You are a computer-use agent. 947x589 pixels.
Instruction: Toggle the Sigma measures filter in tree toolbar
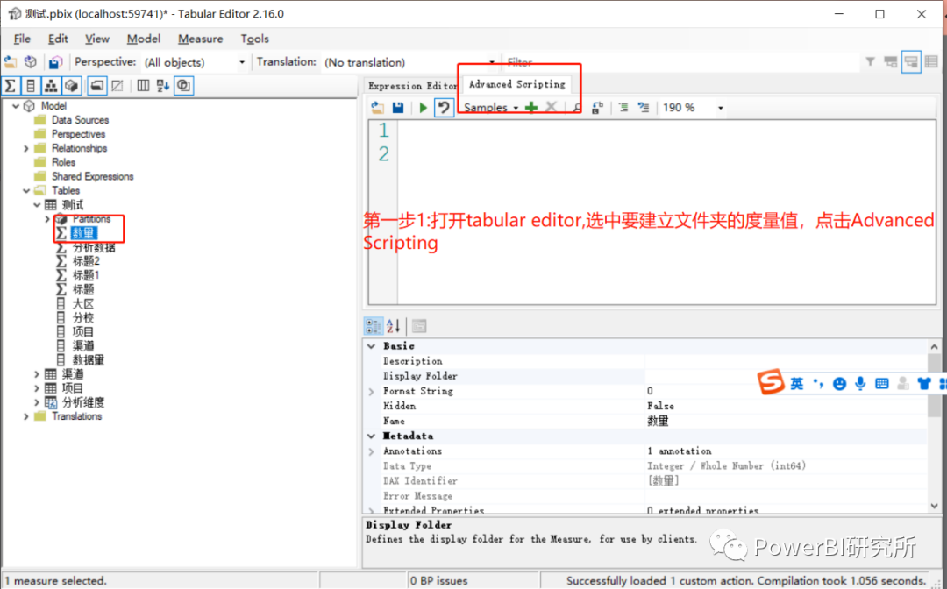point(10,85)
